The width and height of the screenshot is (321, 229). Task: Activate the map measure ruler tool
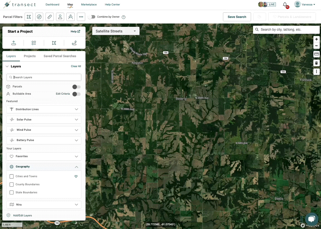click(316, 54)
